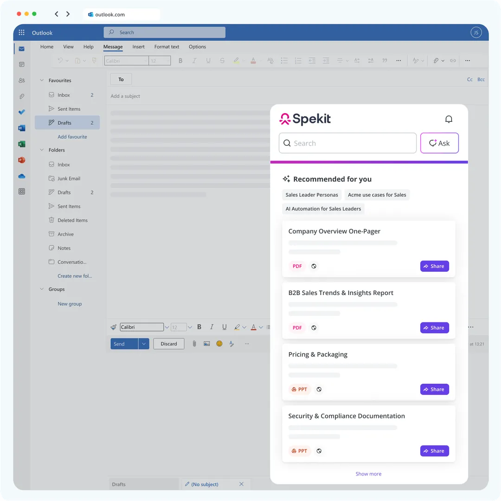Image resolution: width=501 pixels, height=501 pixels.
Task: Open the highlight color dropdown in lower toolbar
Action: point(244,327)
